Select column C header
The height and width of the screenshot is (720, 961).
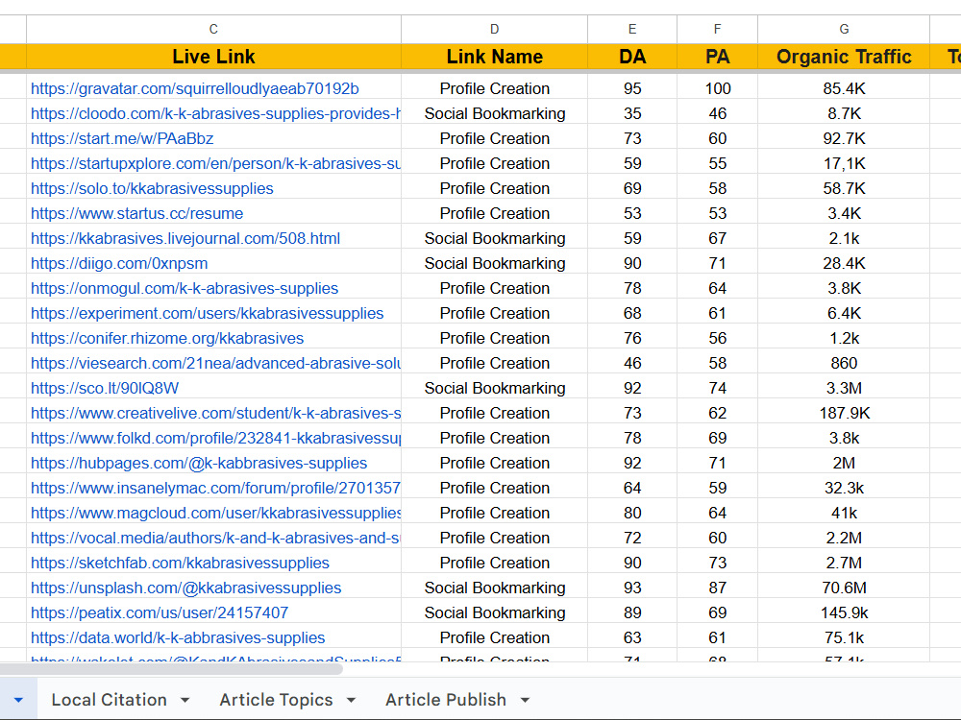(x=213, y=29)
